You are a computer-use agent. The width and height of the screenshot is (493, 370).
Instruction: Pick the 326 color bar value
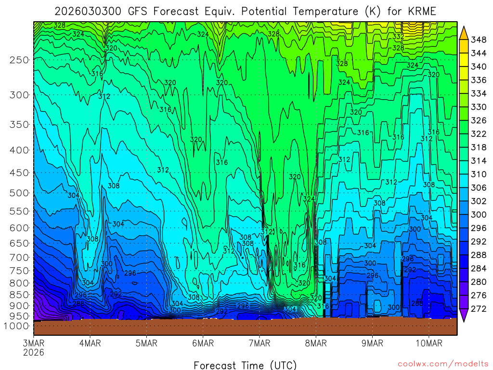(479, 120)
